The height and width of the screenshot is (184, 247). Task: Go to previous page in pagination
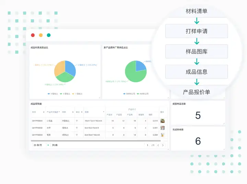pos(158,145)
